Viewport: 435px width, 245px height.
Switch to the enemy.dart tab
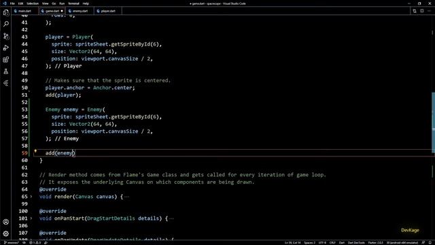point(80,11)
